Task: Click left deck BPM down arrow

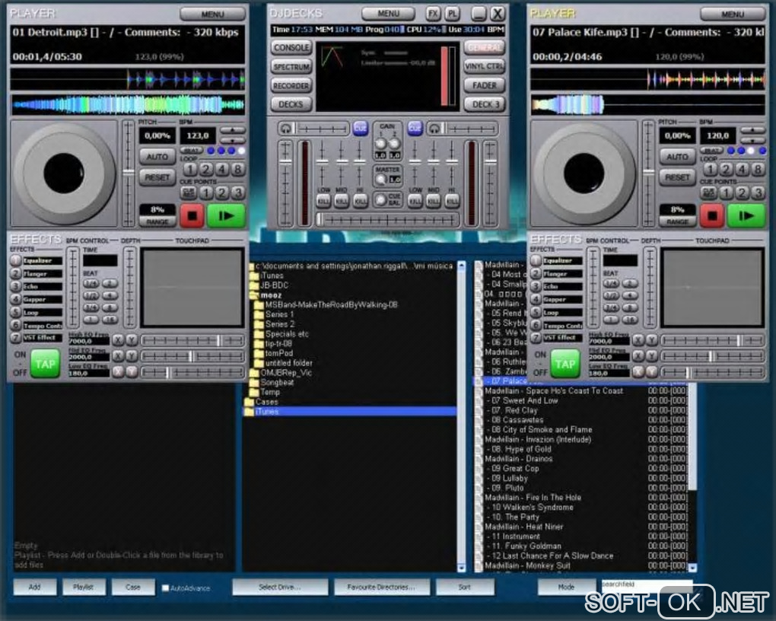Action: (232, 140)
